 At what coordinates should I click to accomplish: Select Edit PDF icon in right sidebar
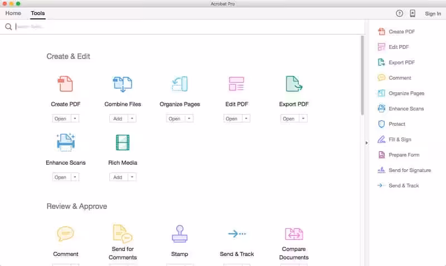click(x=381, y=47)
